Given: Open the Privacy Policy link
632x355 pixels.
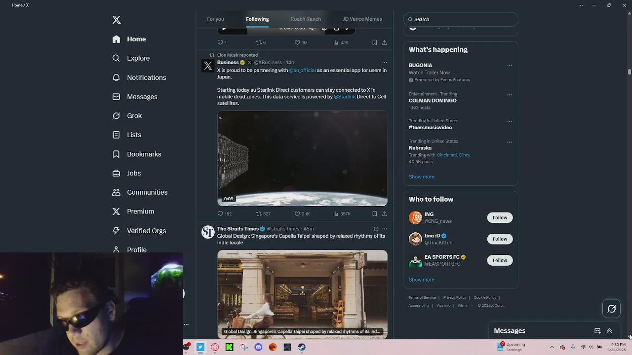Looking at the screenshot, I should click(x=455, y=298).
